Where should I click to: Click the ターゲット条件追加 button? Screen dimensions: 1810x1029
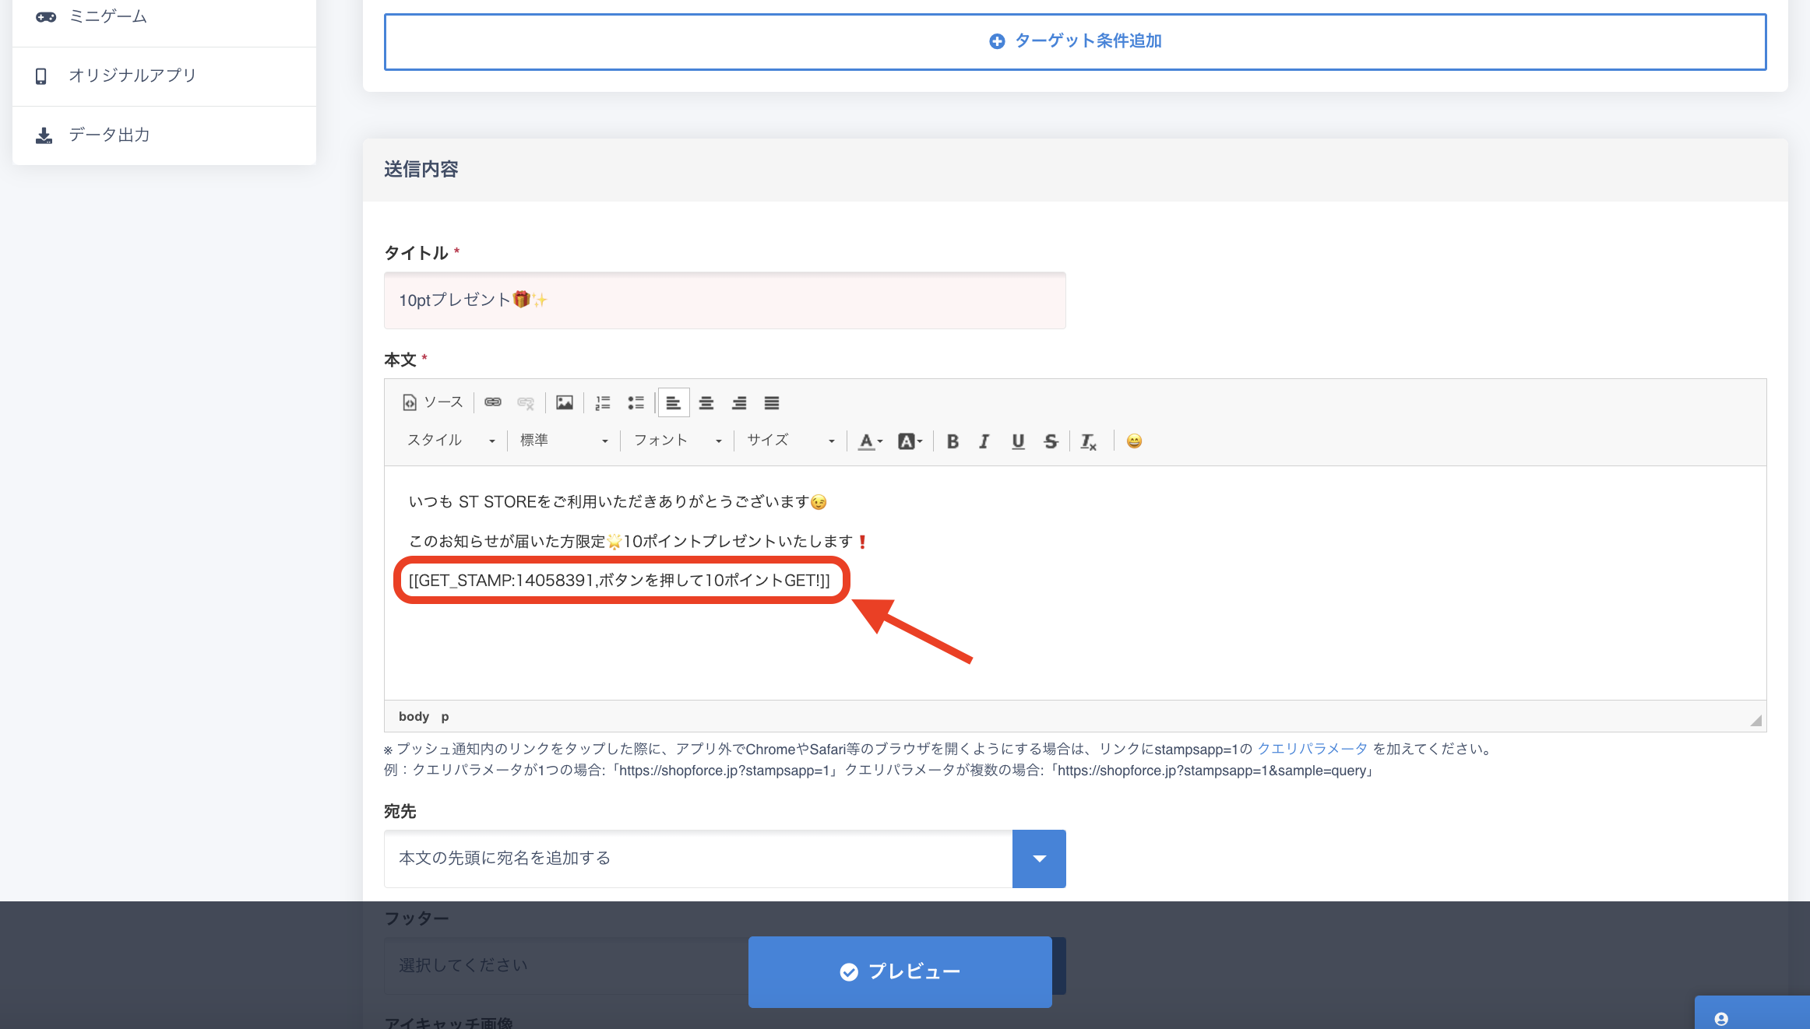pos(1075,41)
